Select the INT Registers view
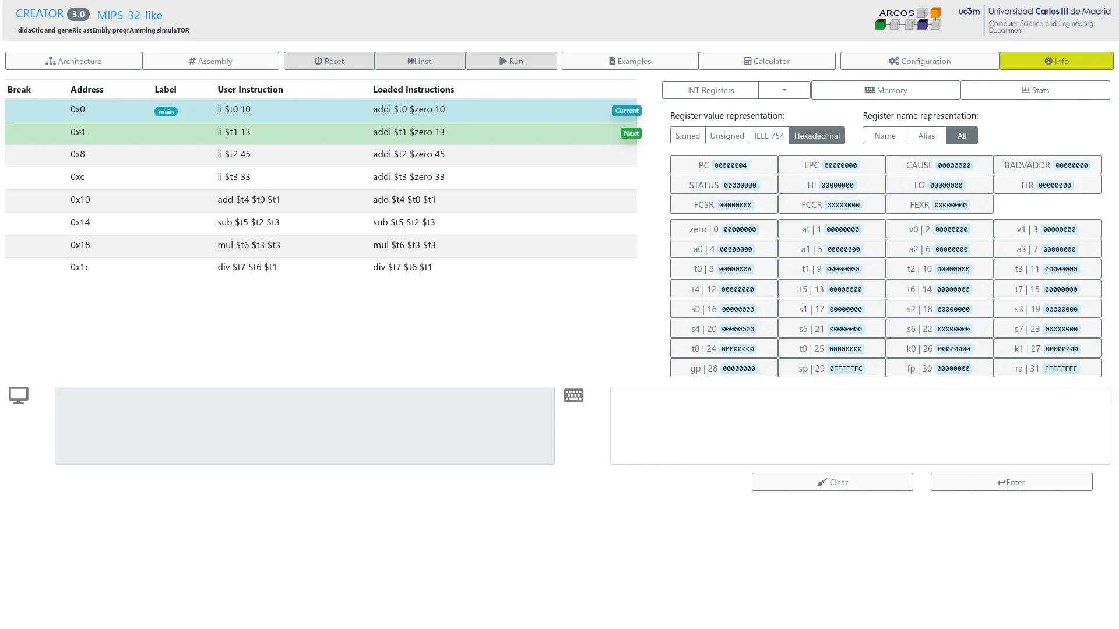Viewport: 1119px width, 629px height. 710,90
